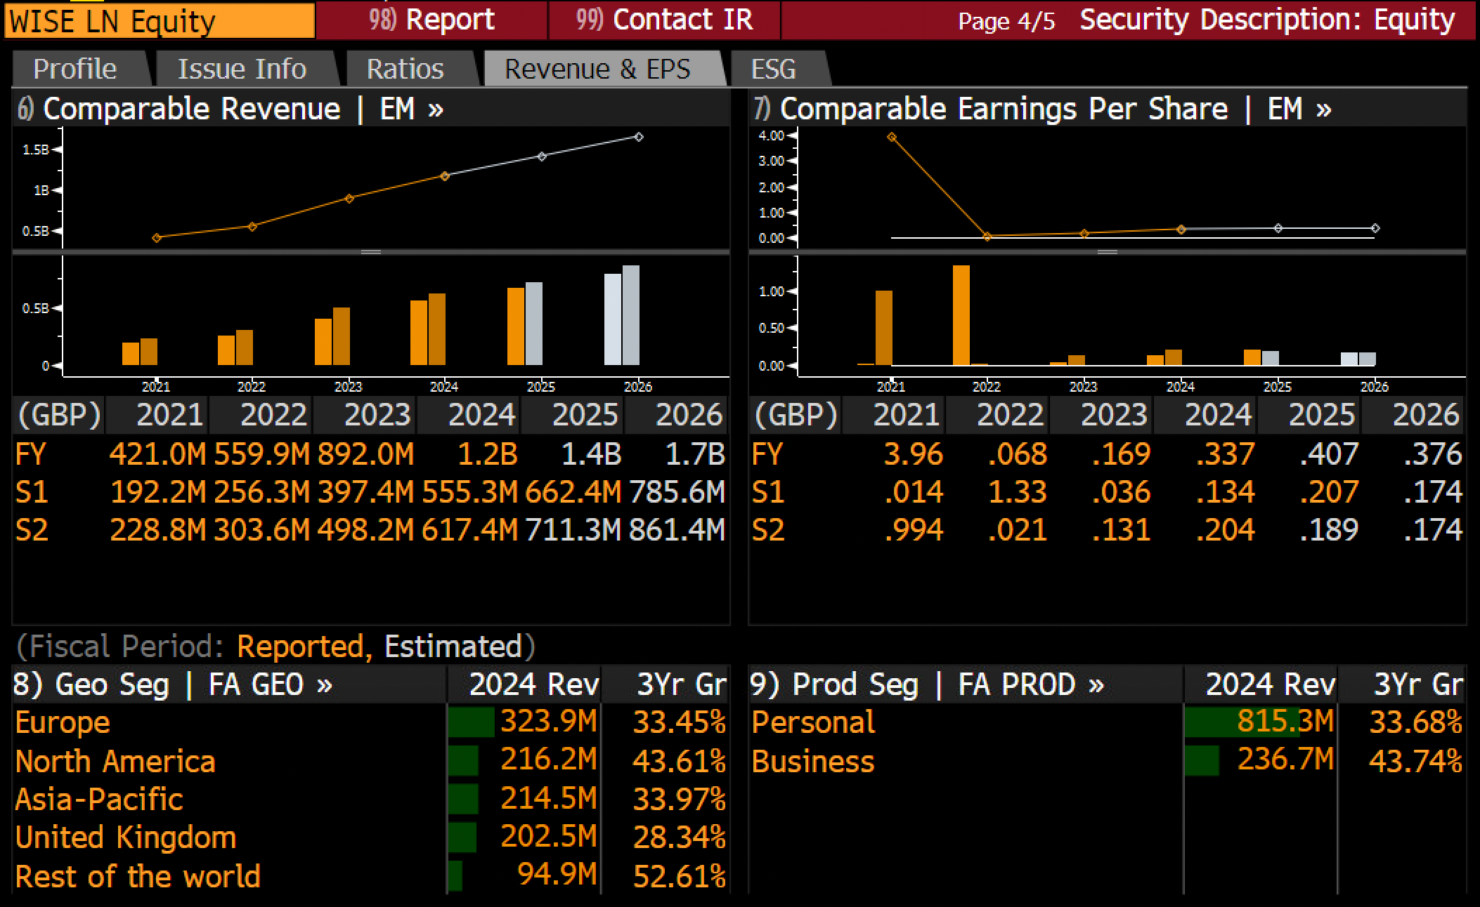Select S2 2021 EPS value .994
The height and width of the screenshot is (907, 1480).
914,530
